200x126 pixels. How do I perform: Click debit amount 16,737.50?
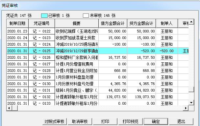click(x=113, y=57)
